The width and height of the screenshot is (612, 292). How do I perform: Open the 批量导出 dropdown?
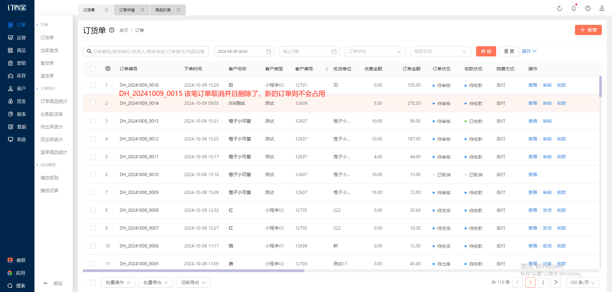[x=156, y=282]
